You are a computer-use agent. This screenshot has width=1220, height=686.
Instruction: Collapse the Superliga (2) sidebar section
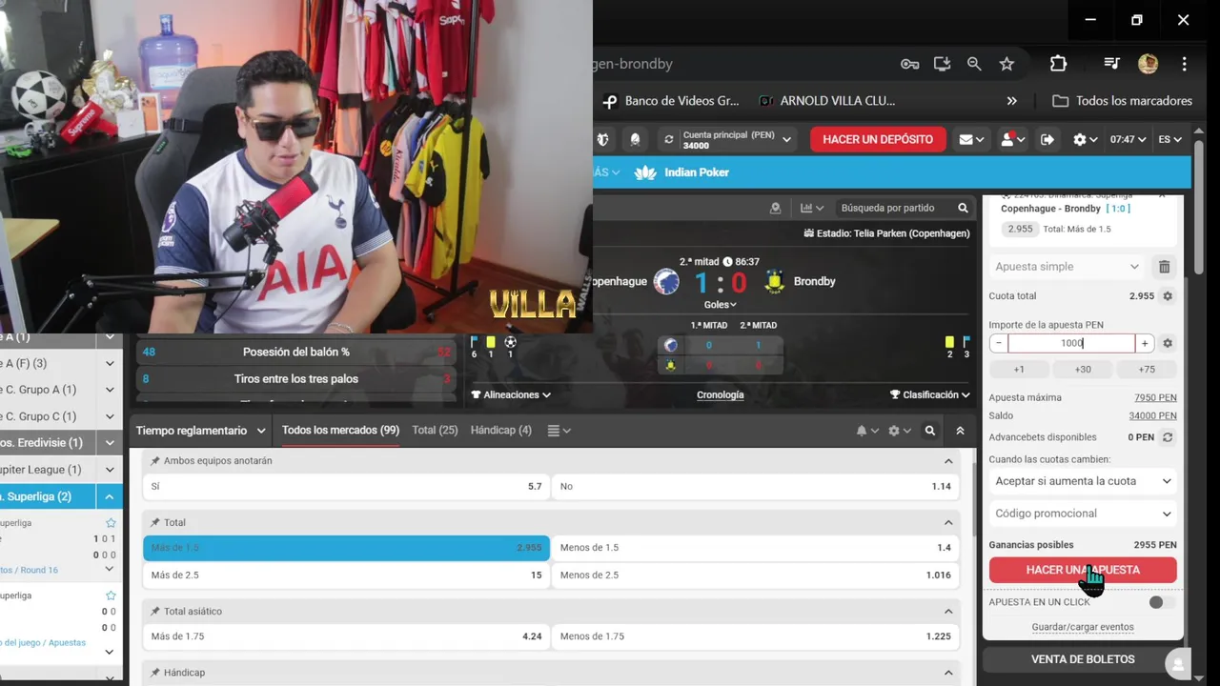point(110,496)
